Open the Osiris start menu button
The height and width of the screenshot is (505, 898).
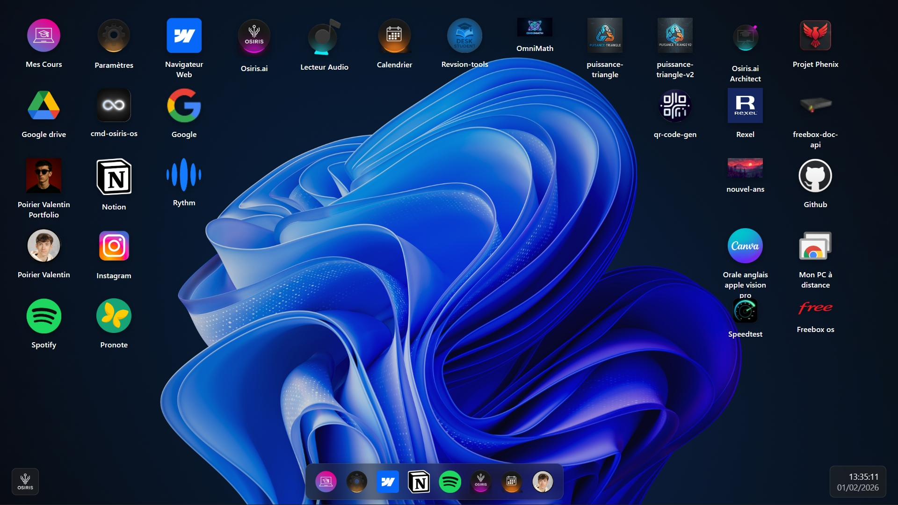(x=25, y=481)
